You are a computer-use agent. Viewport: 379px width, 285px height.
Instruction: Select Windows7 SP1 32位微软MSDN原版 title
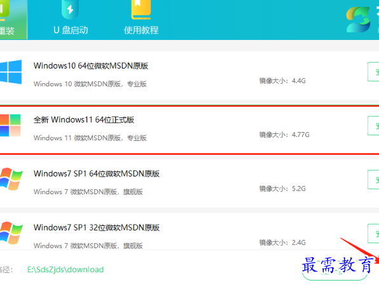tap(97, 228)
